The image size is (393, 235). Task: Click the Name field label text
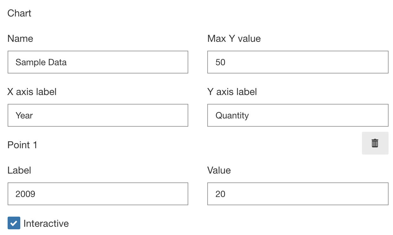click(20, 38)
